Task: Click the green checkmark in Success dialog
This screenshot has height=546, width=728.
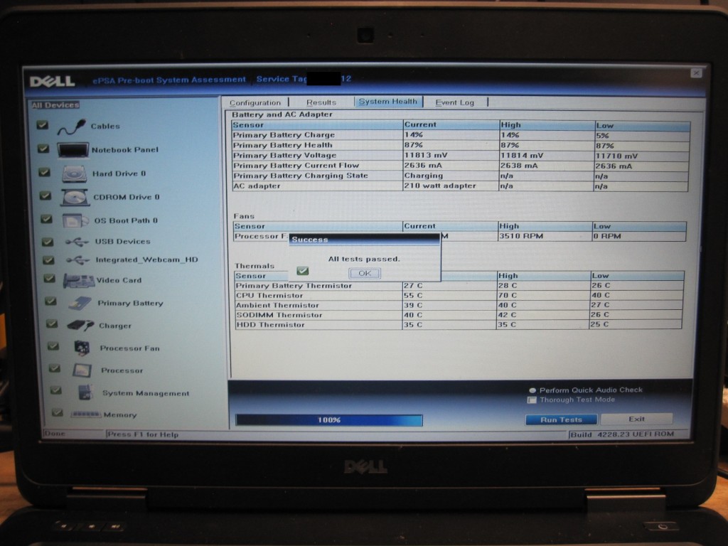Action: point(303,271)
